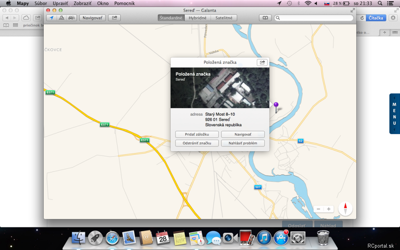The width and height of the screenshot is (400, 250).
Task: Open Notification Center icon in menu bar
Action: click(x=390, y=3)
